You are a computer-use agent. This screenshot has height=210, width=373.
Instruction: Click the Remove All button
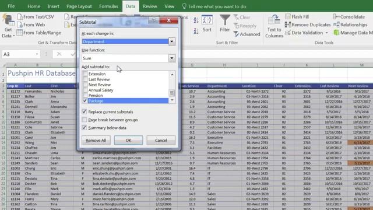point(96,140)
